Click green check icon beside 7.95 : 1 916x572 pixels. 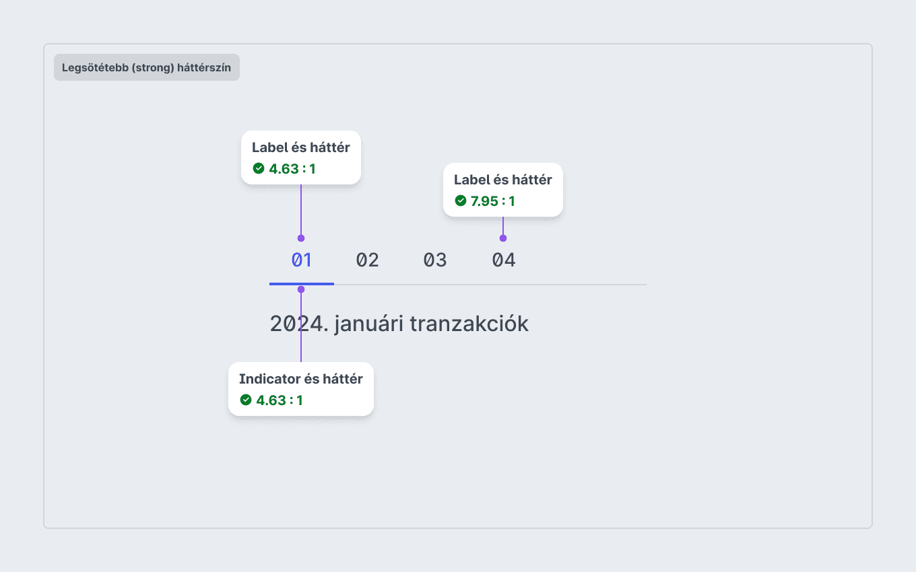click(x=461, y=201)
